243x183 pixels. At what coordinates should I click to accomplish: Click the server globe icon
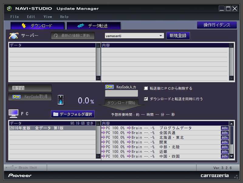click(13, 36)
